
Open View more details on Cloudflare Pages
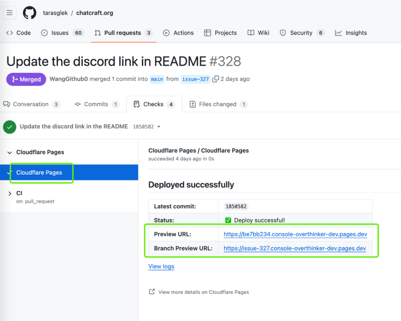pyautogui.click(x=204, y=292)
